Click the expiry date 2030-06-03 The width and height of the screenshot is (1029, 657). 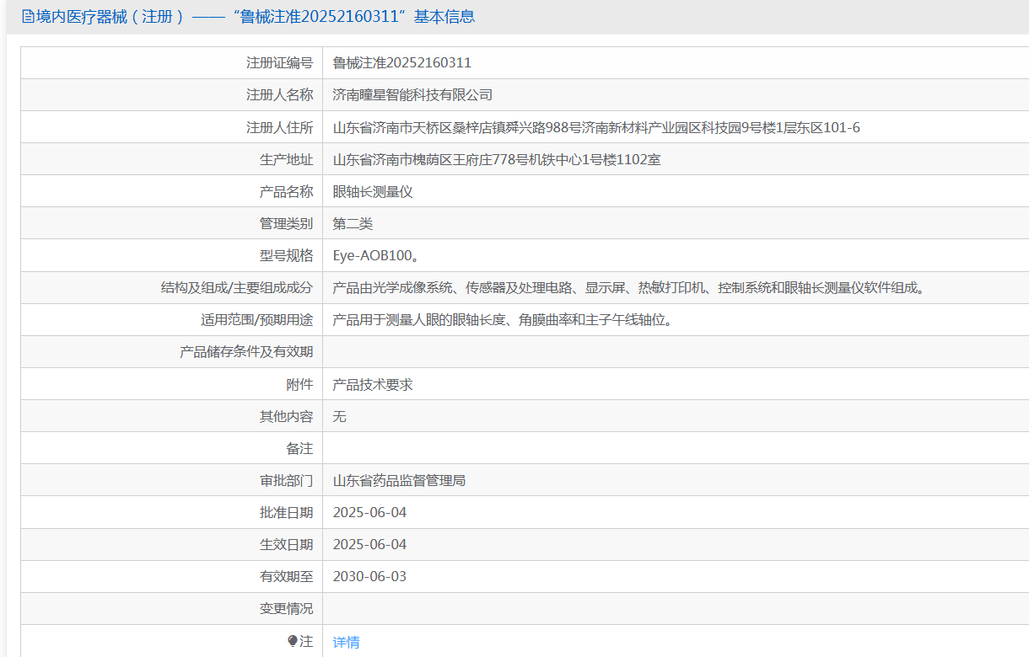(x=369, y=576)
